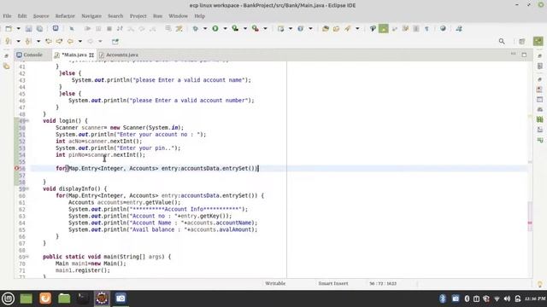Open the Window menu
Viewport: 547px width, 307px height.
(178, 16)
